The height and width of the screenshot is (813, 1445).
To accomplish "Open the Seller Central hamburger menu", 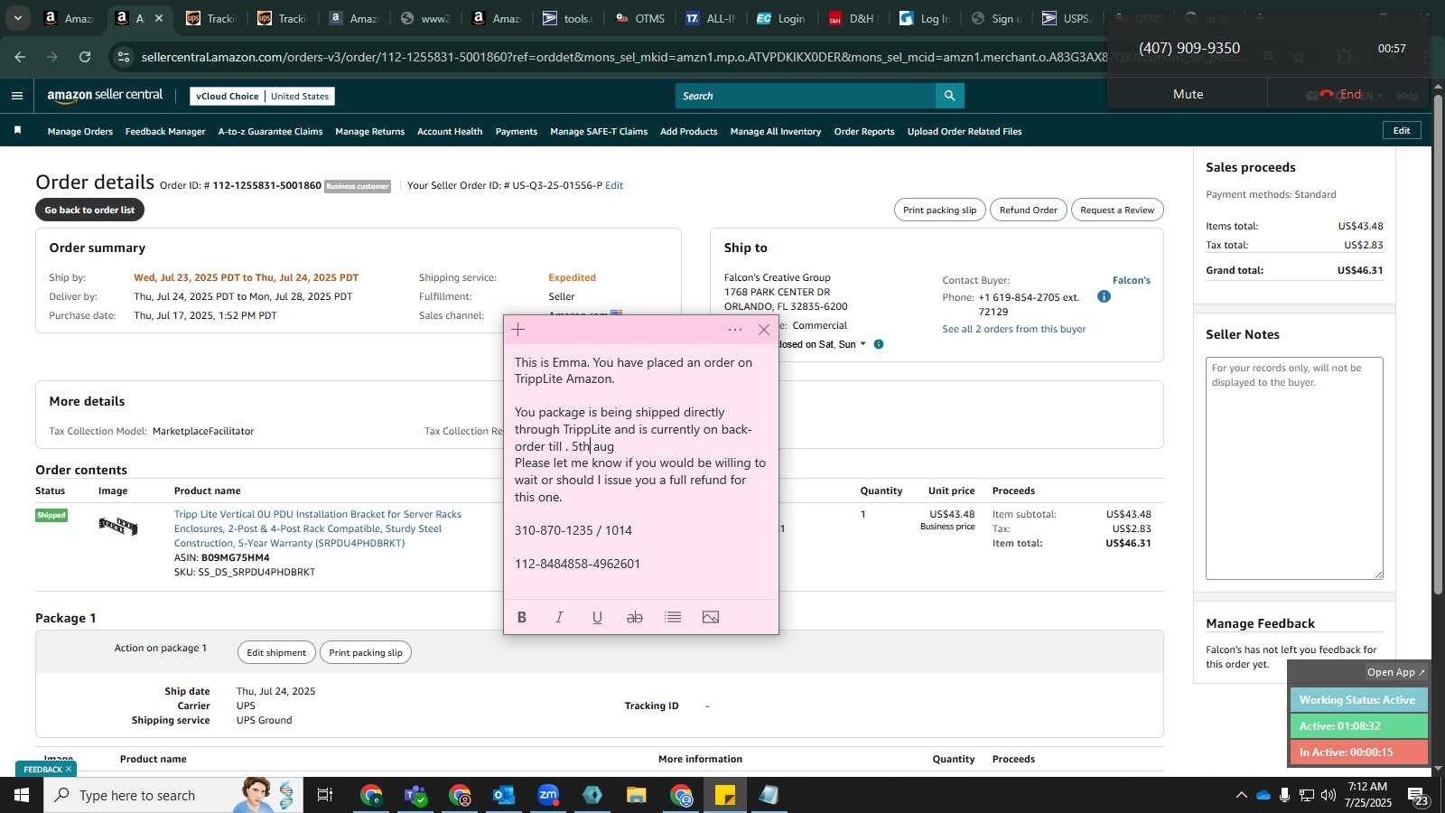I will tap(16, 96).
